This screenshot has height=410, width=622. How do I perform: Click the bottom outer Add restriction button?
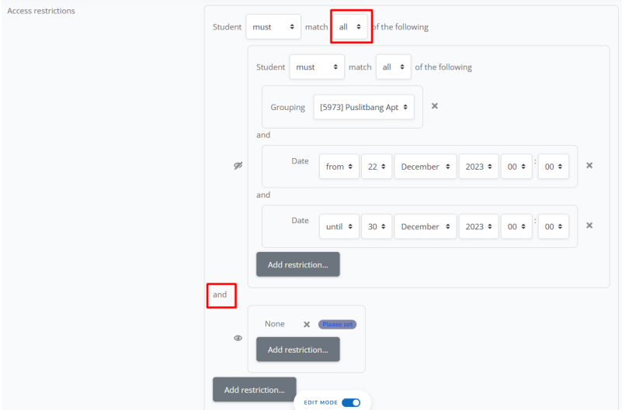click(x=254, y=390)
